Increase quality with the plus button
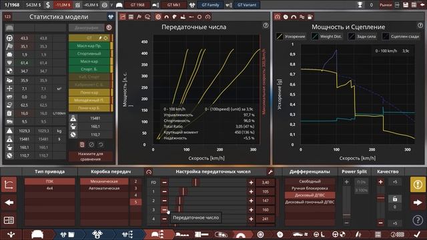Image resolution: width=427 pixels, height=240 pixels. pos(380,182)
